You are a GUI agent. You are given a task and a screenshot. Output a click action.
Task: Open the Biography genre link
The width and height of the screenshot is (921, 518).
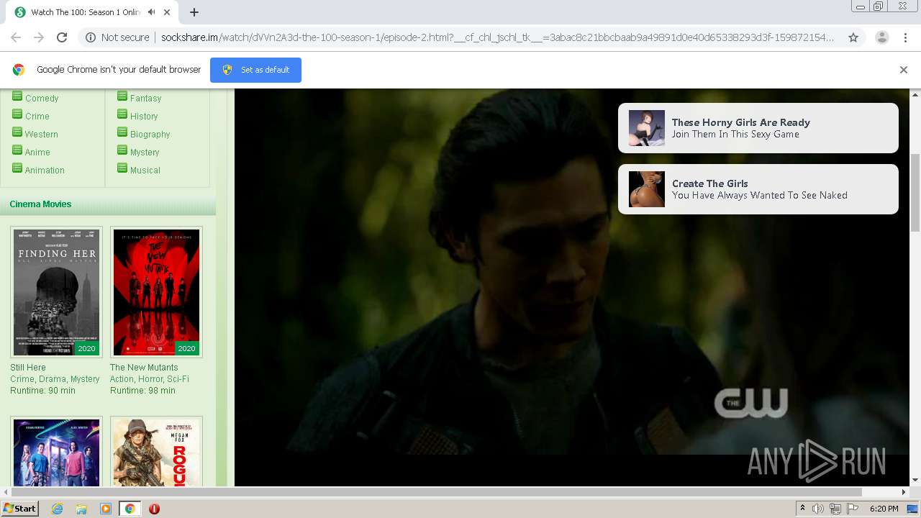coord(150,135)
